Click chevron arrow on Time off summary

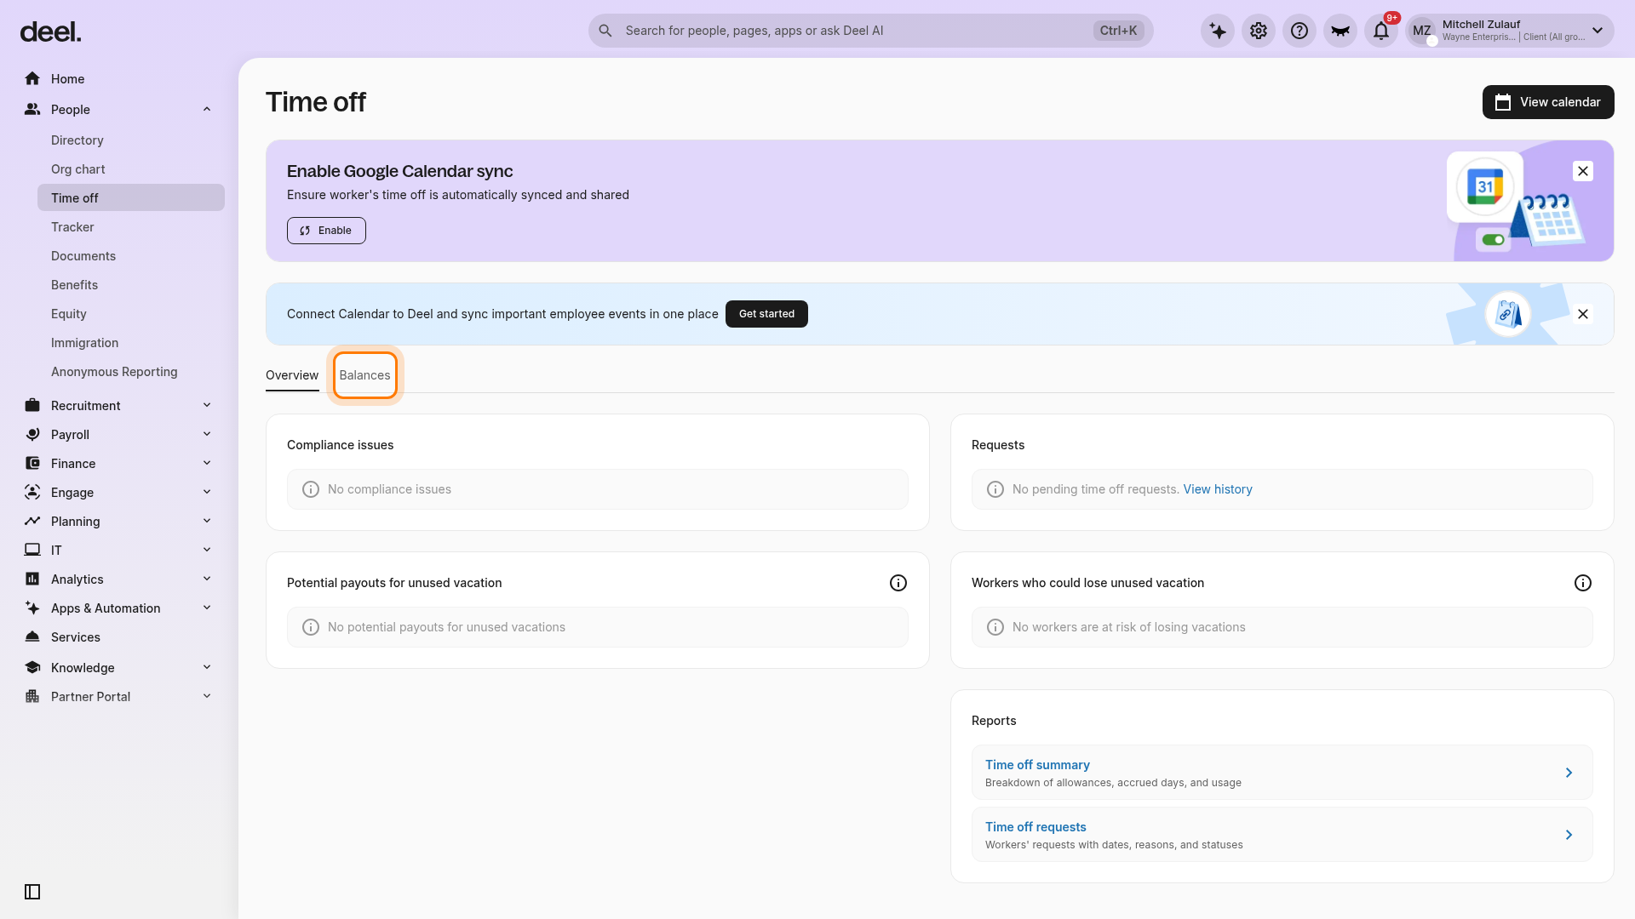(1569, 773)
